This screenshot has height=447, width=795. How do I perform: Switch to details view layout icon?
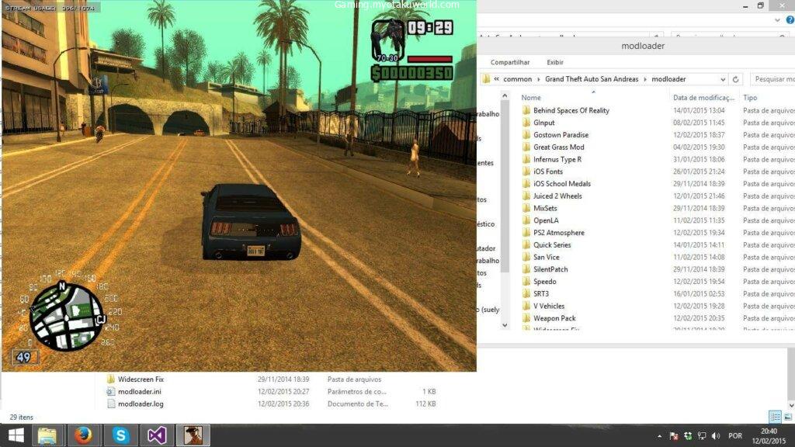click(775, 417)
